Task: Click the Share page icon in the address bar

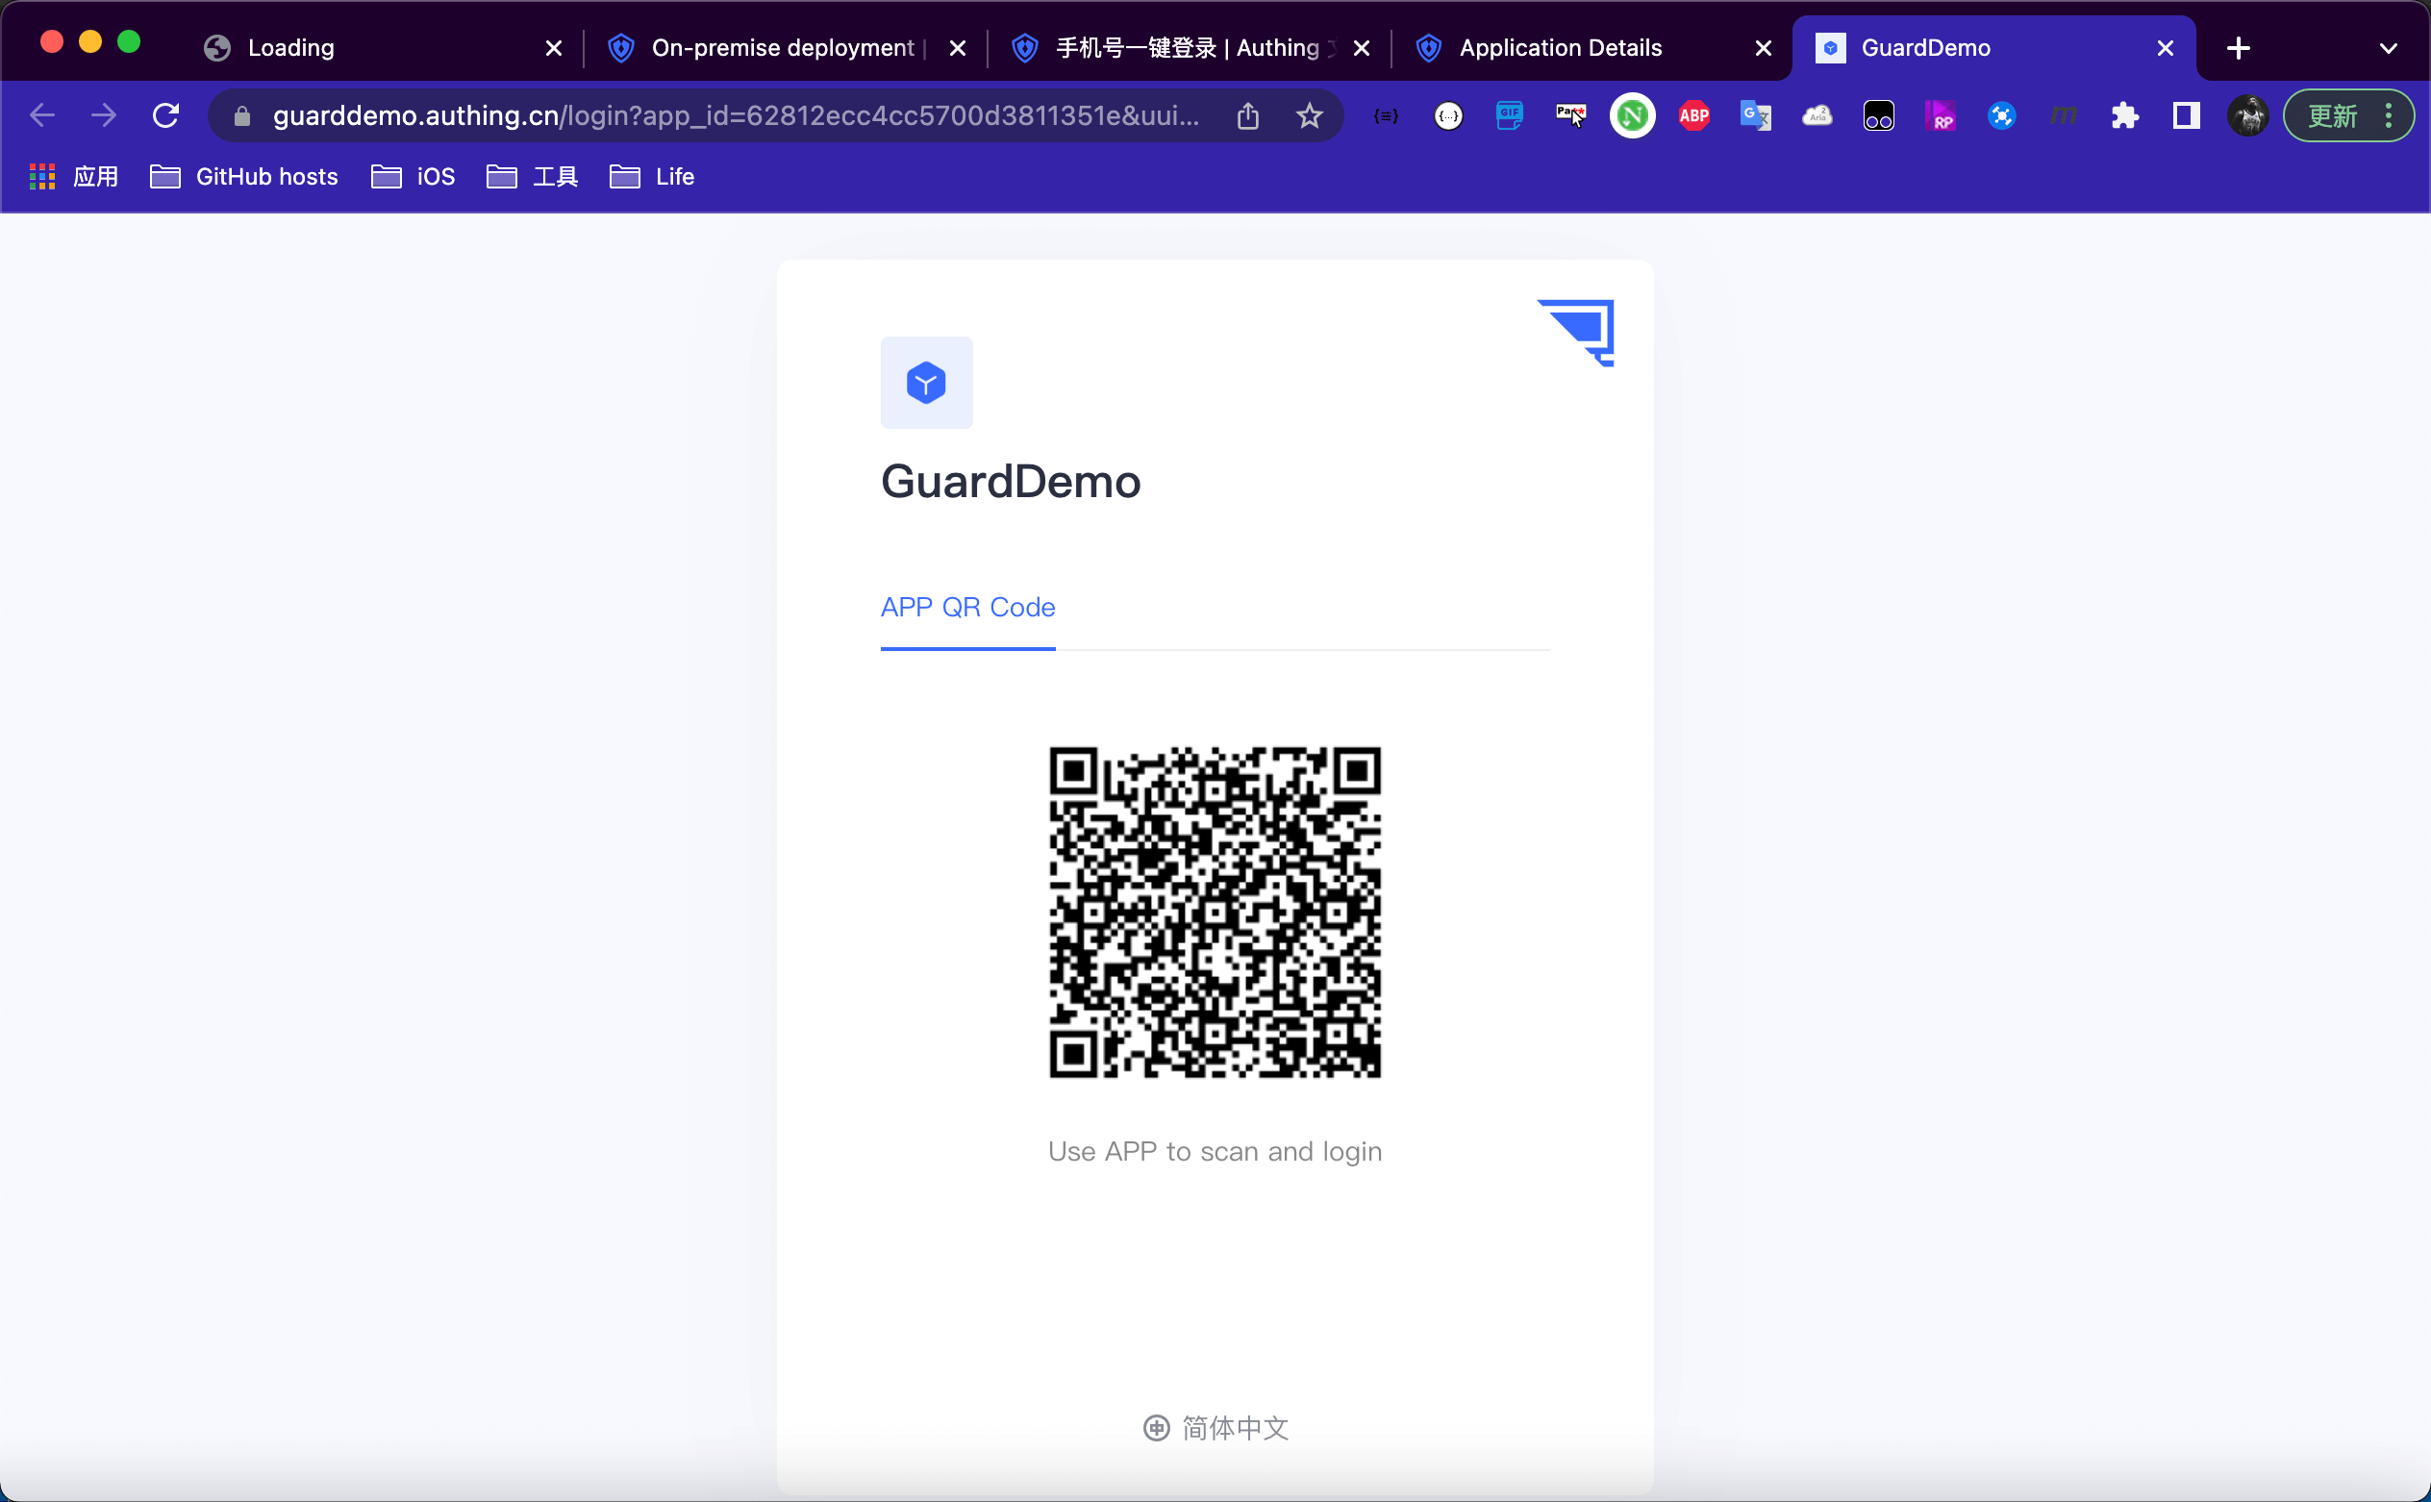Action: point(1248,116)
